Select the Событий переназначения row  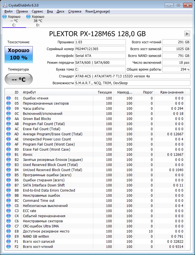(x=95, y=216)
